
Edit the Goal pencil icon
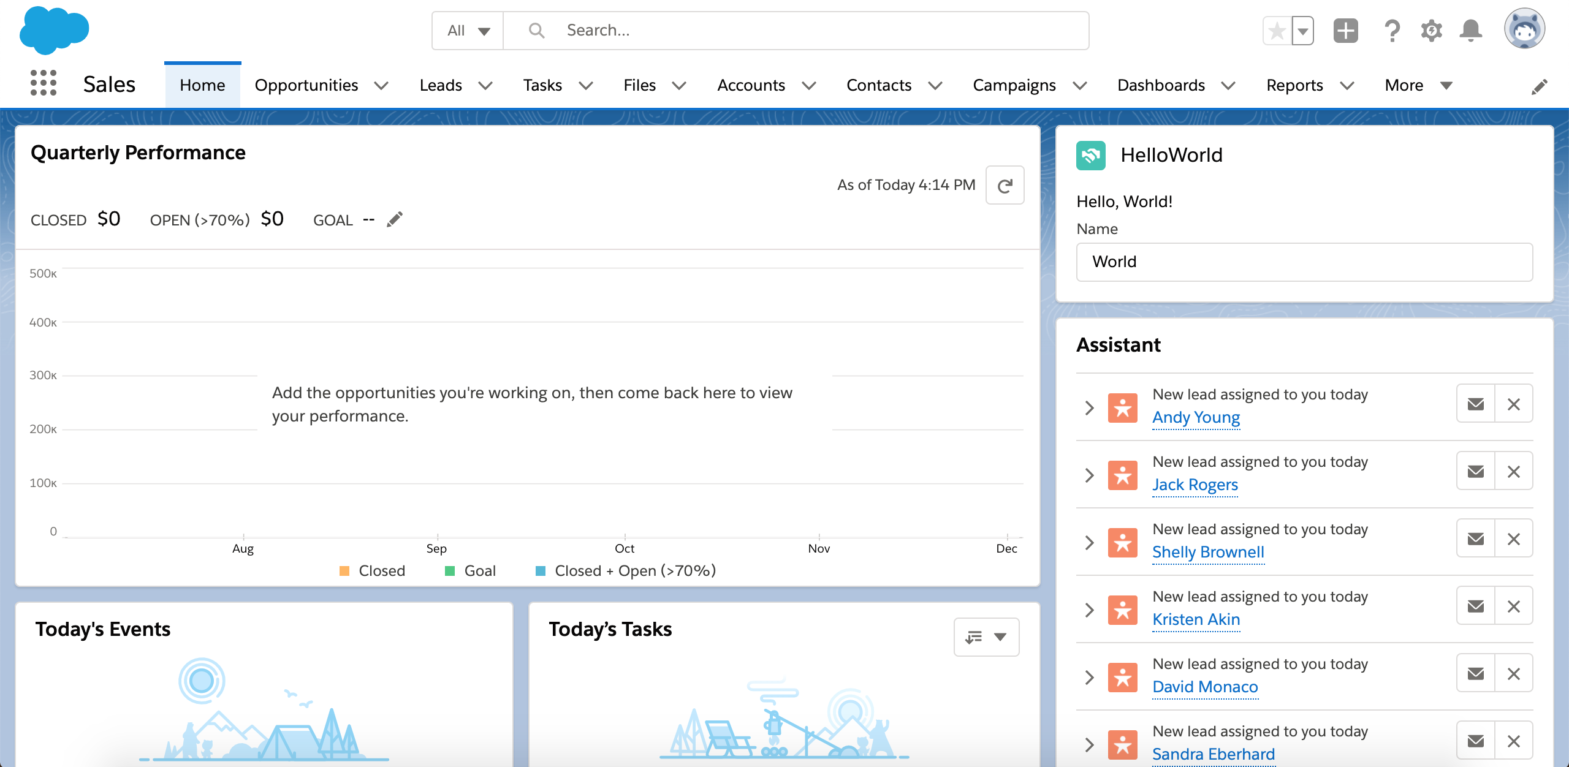(x=395, y=219)
